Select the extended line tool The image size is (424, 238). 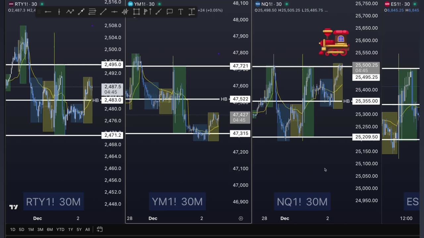point(158,12)
